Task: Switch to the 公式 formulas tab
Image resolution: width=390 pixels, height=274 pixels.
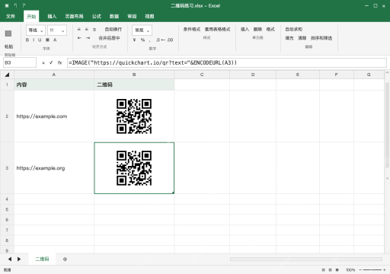Action: (97, 17)
